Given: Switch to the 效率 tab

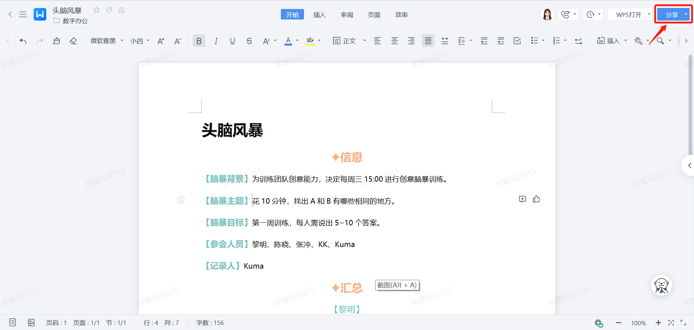Looking at the screenshot, I should (x=401, y=14).
